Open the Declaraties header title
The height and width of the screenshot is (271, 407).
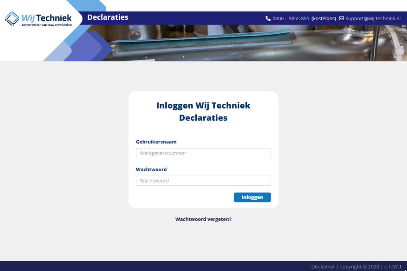(108, 17)
